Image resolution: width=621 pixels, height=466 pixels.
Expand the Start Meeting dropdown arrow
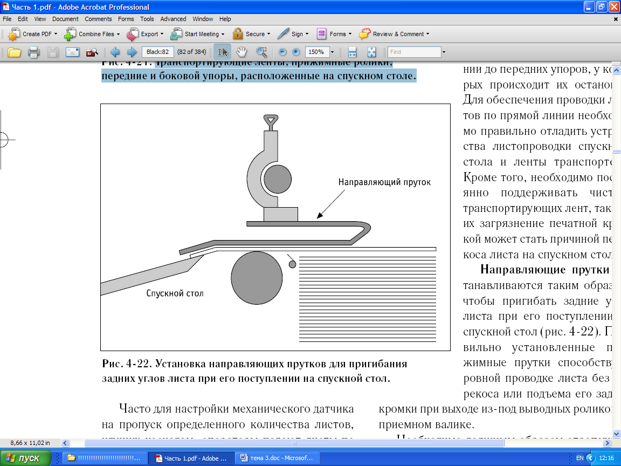pos(223,34)
